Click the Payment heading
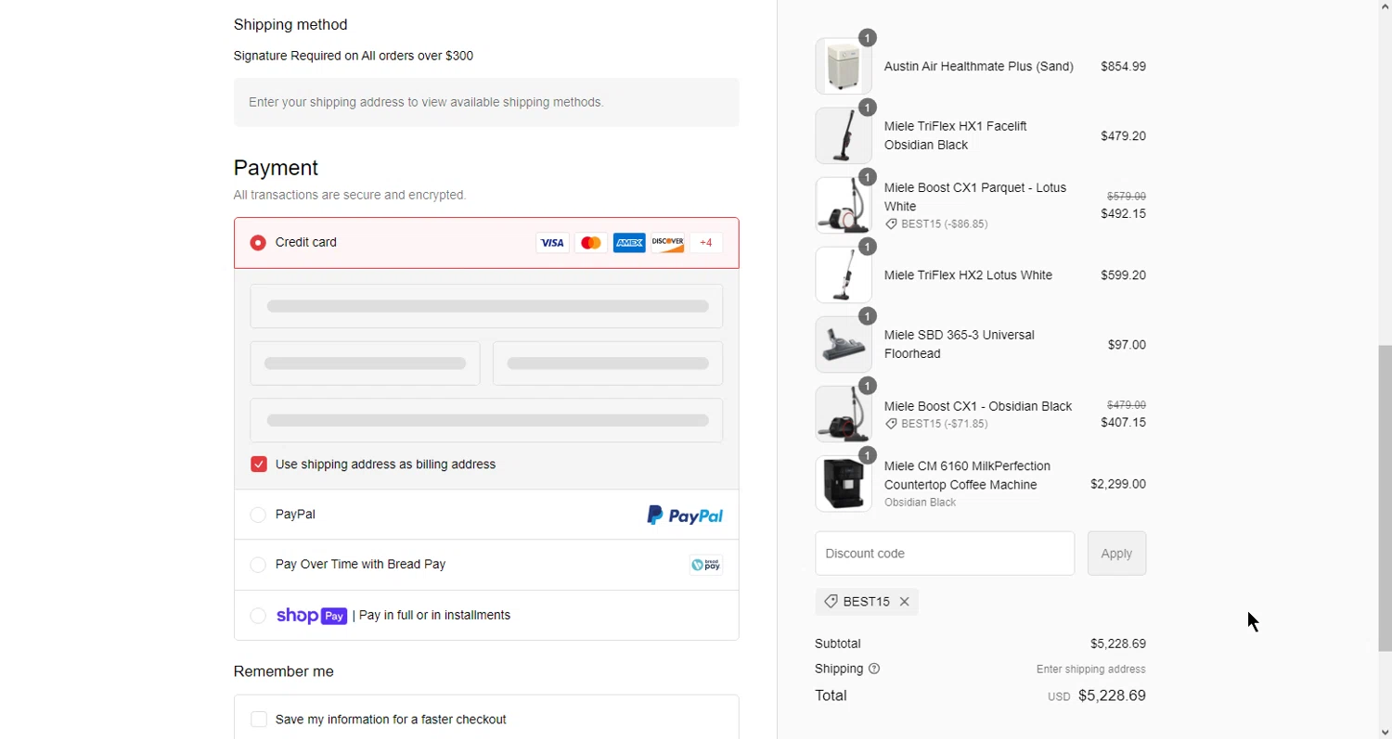 (x=276, y=168)
